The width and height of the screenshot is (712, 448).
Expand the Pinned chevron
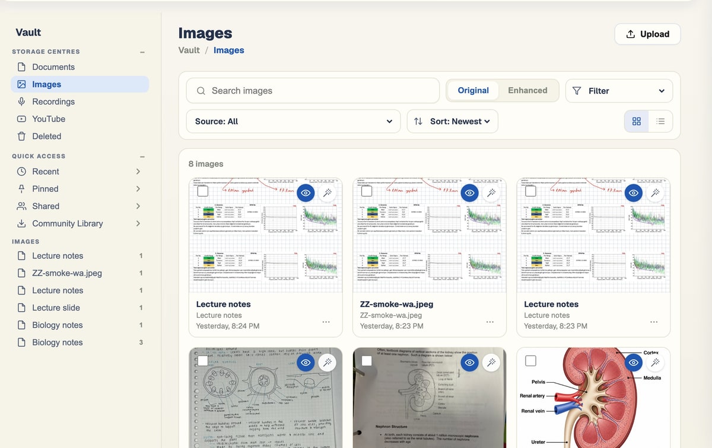138,188
